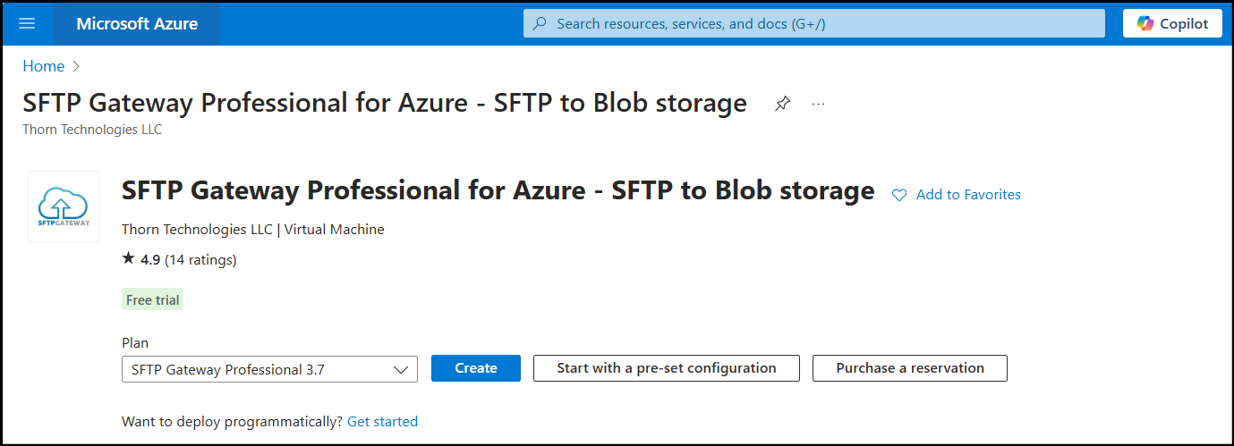The height and width of the screenshot is (446, 1234).
Task: Open the 14 ratings details
Action: (200, 260)
